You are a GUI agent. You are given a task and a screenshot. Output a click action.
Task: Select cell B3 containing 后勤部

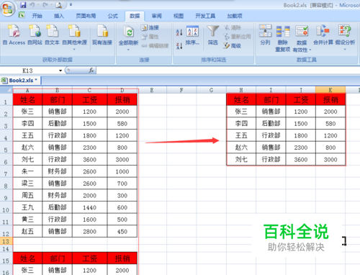[57, 124]
